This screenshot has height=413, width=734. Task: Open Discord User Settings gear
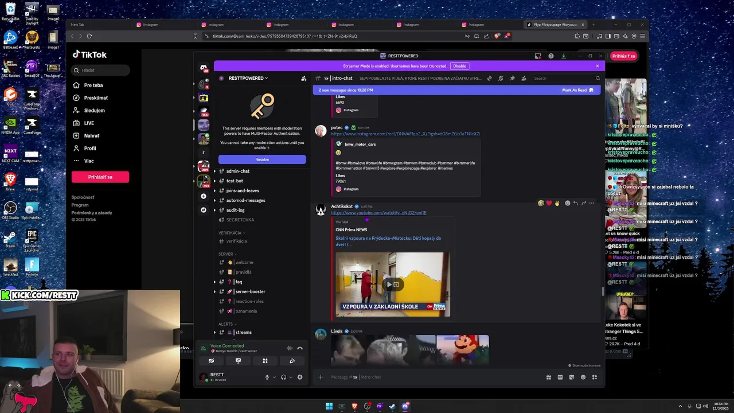[x=299, y=377]
